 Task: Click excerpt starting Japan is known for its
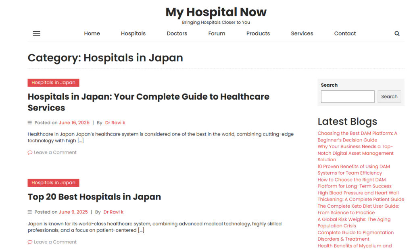coord(154,227)
